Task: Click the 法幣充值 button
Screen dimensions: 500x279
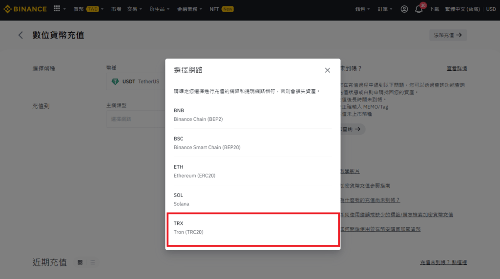Action: pos(448,35)
